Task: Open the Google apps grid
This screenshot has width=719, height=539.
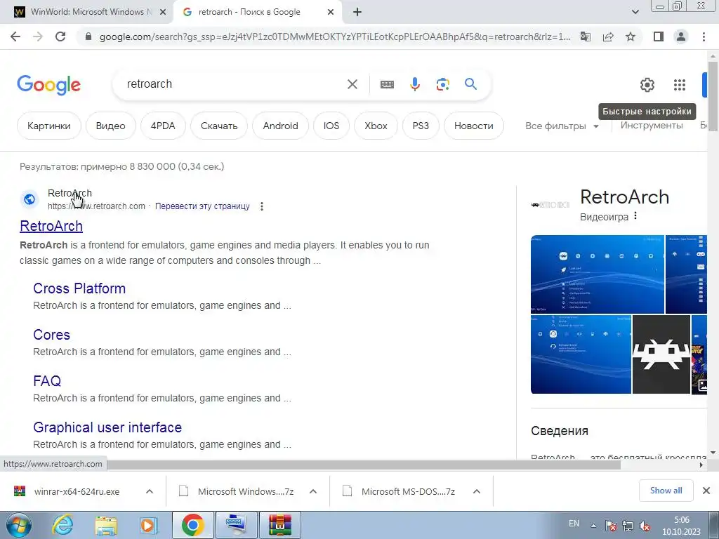Action: (680, 85)
